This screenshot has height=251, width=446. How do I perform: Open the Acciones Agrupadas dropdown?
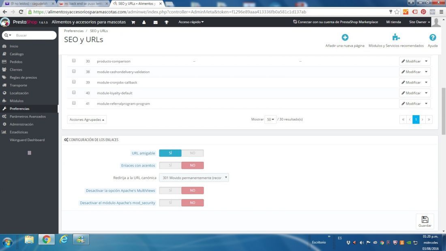point(87,120)
